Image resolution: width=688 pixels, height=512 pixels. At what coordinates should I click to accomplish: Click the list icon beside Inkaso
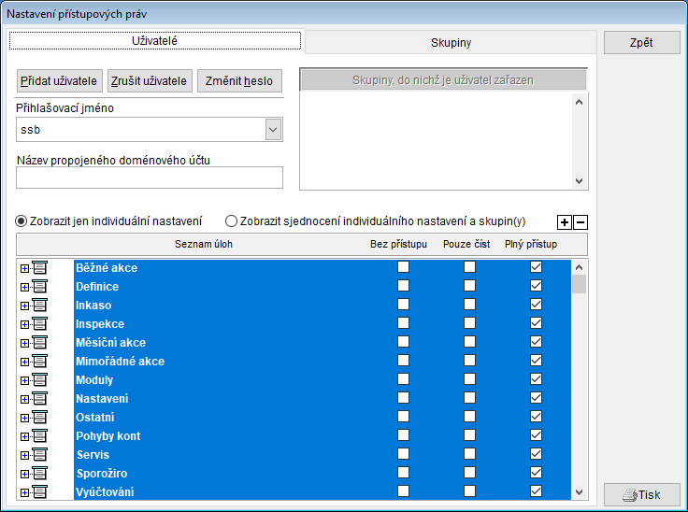39,306
